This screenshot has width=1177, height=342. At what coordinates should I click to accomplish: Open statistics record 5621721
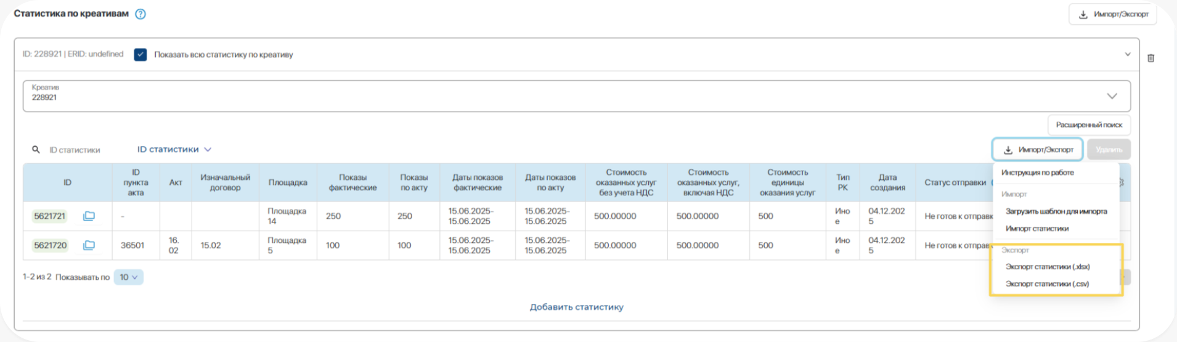coord(50,216)
